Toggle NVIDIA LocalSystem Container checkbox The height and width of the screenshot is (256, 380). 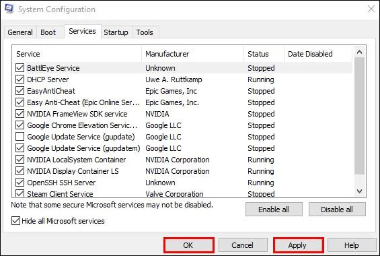click(x=20, y=160)
